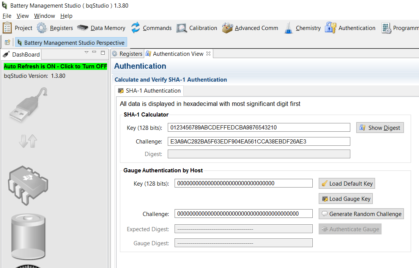The image size is (419, 268).
Task: Open the Advanced Comm tool
Action: point(250,28)
